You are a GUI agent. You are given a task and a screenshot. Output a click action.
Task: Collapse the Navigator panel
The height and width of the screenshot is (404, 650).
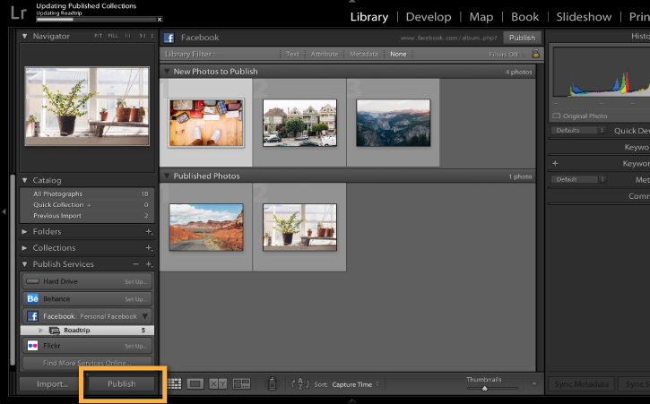point(24,36)
